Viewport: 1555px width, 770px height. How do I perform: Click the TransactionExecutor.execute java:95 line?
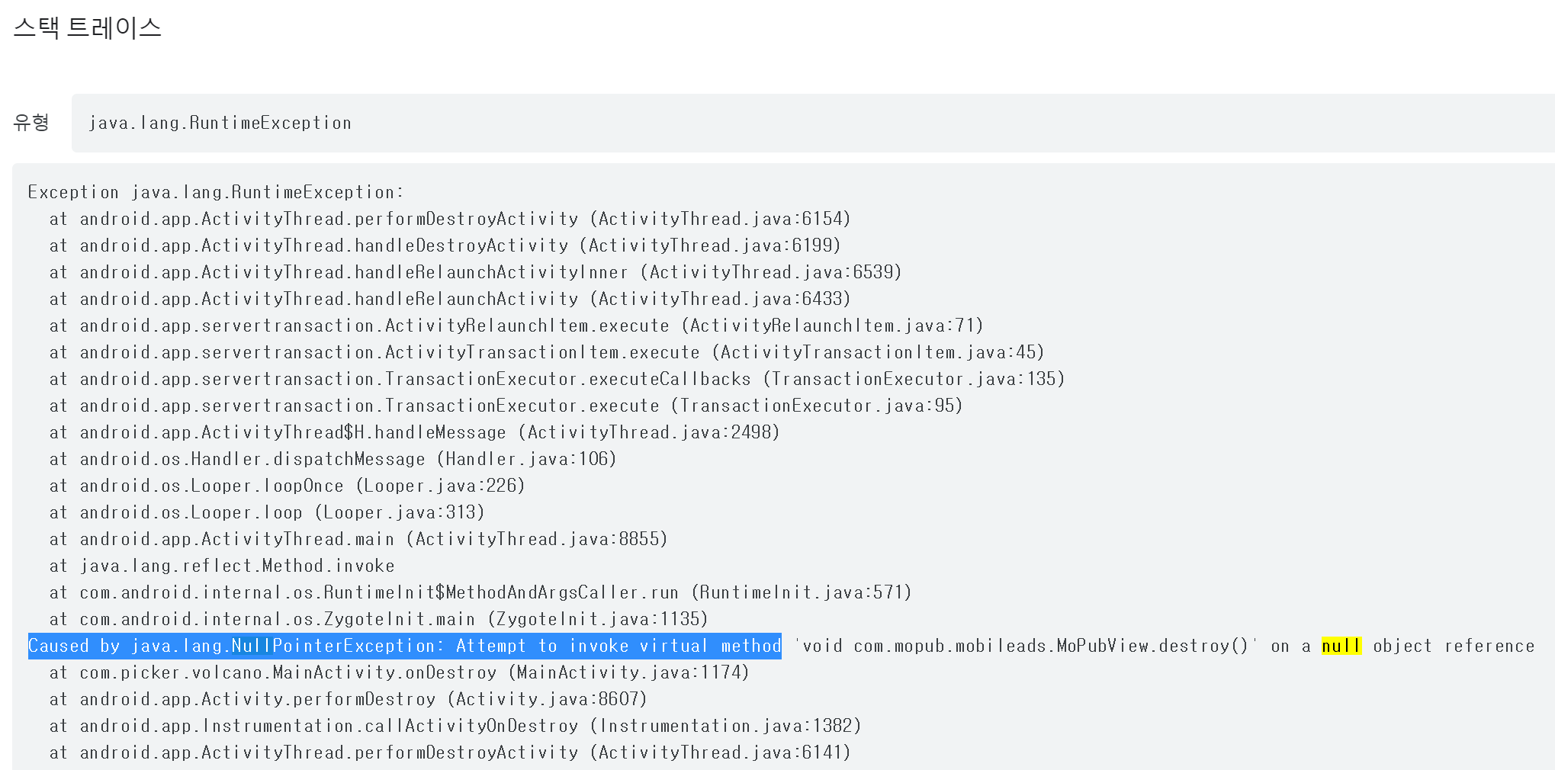click(506, 406)
